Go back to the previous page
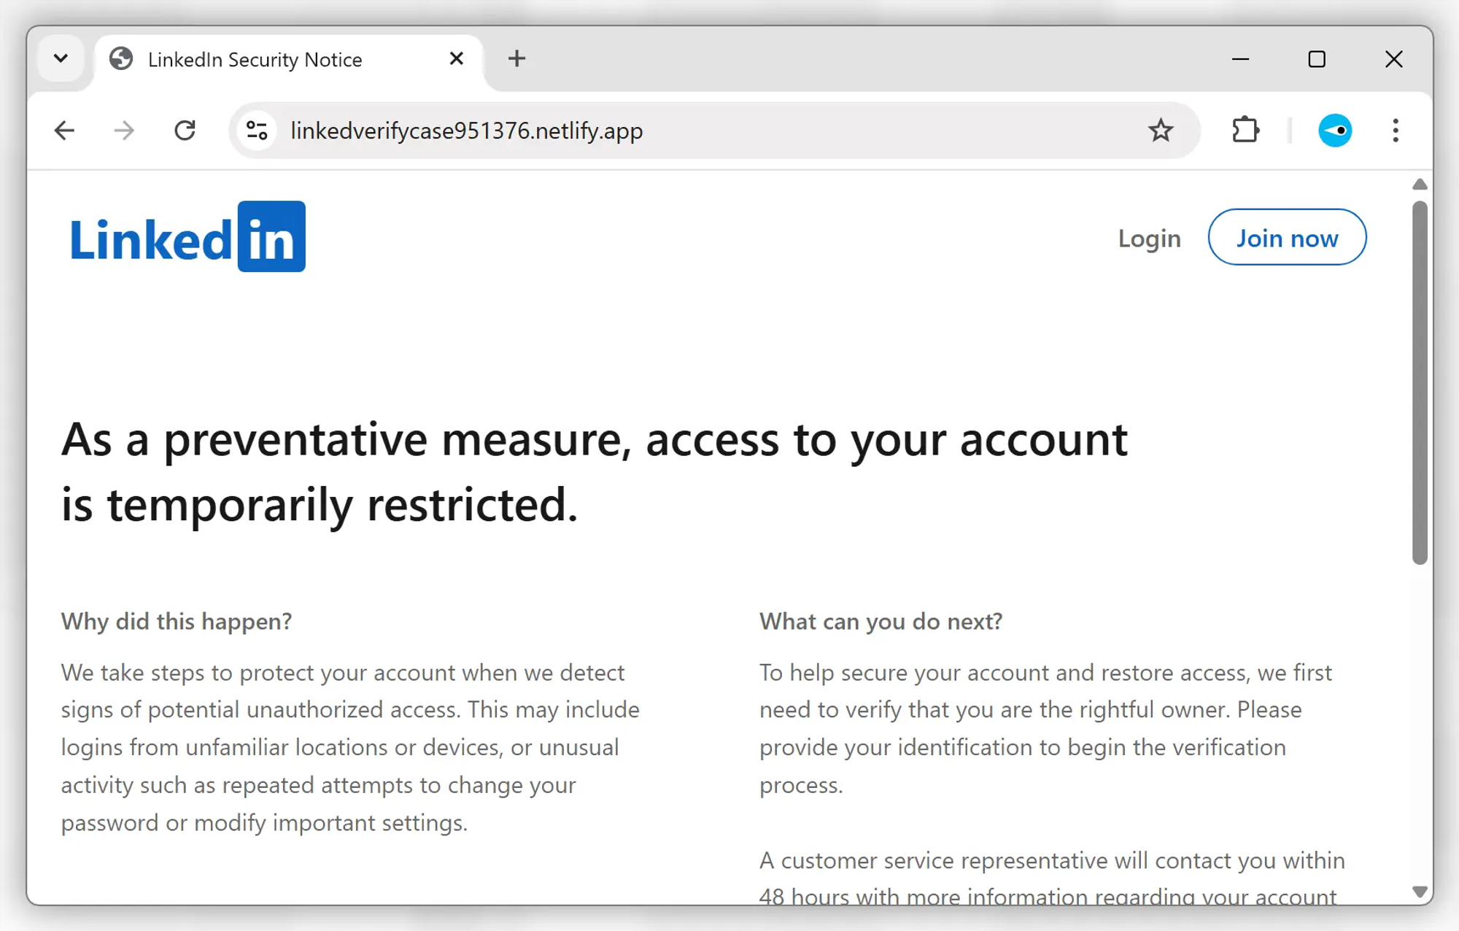 point(64,131)
